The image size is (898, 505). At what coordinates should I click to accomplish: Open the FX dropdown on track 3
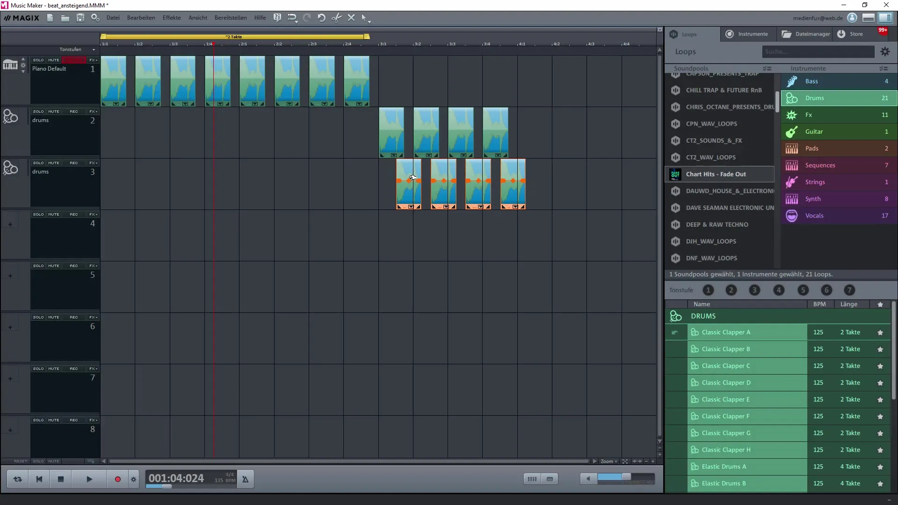94,163
